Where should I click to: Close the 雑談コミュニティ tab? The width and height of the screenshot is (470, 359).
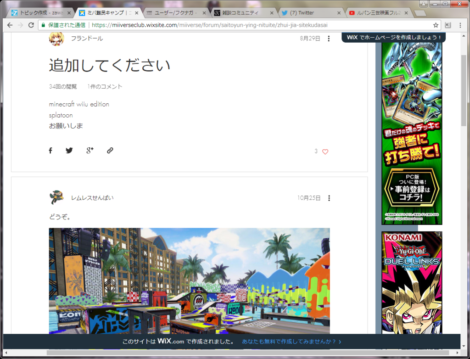(x=272, y=13)
